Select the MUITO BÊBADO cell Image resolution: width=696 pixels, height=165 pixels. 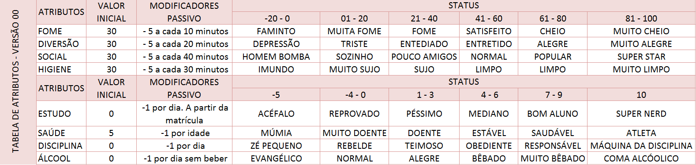(553, 158)
